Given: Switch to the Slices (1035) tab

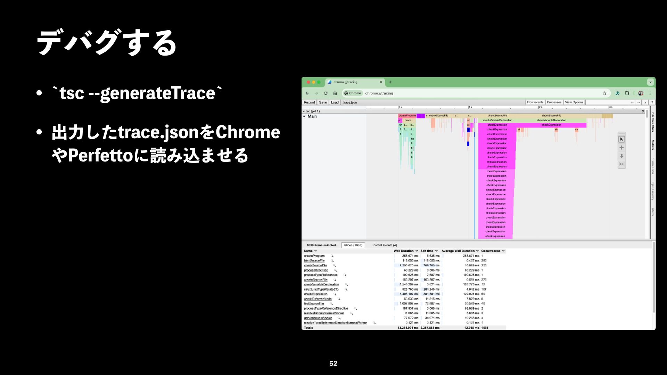Looking at the screenshot, I should click(353, 245).
